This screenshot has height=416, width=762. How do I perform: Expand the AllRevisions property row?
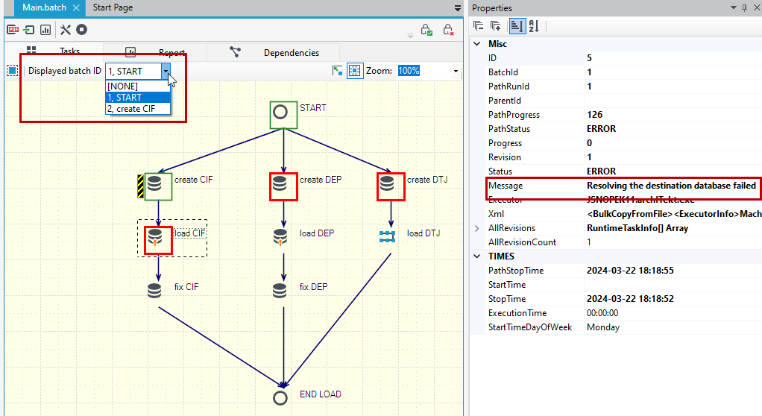click(476, 228)
